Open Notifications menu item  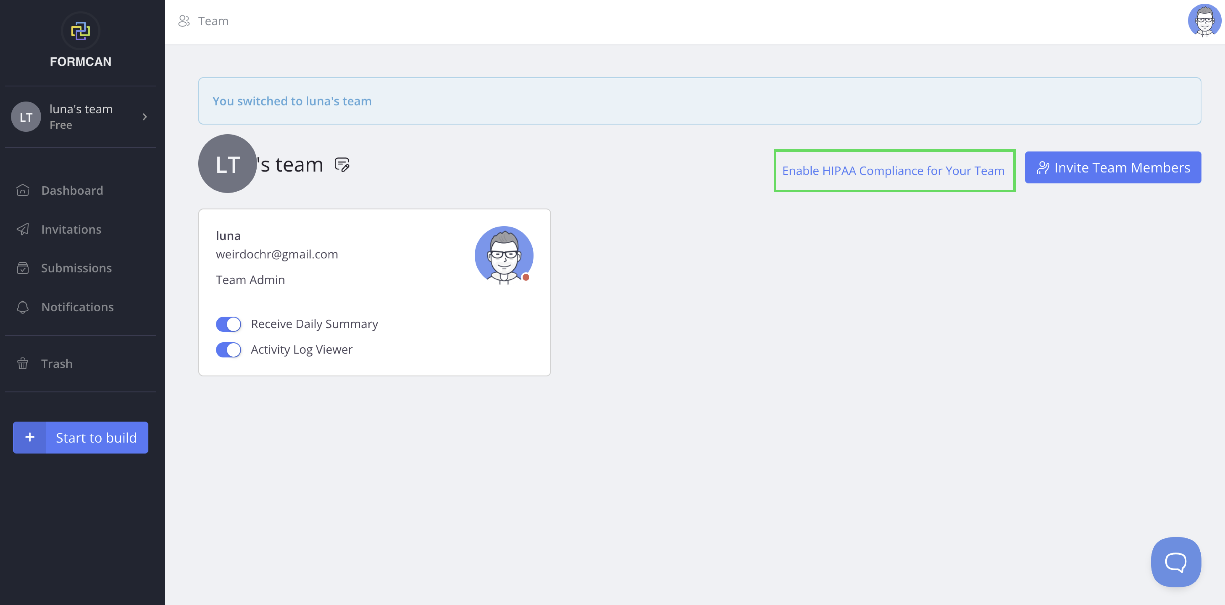click(x=77, y=307)
